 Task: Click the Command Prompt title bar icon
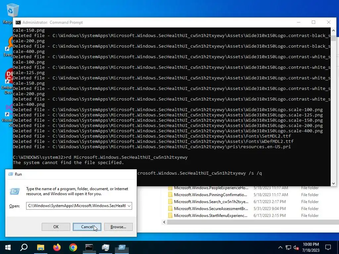[18, 22]
